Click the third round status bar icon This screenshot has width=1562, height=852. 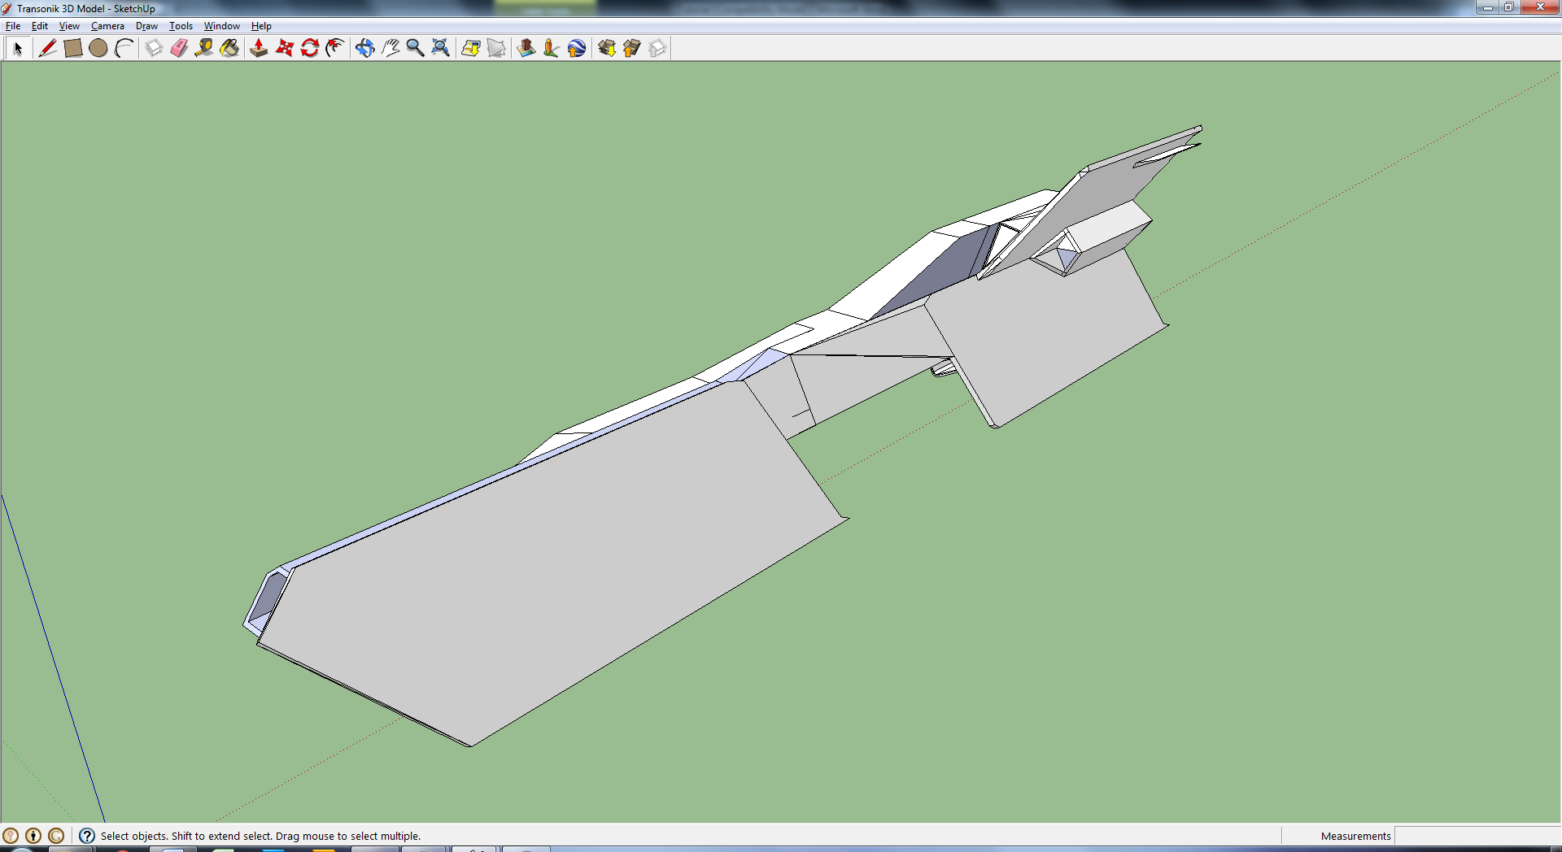[56, 836]
